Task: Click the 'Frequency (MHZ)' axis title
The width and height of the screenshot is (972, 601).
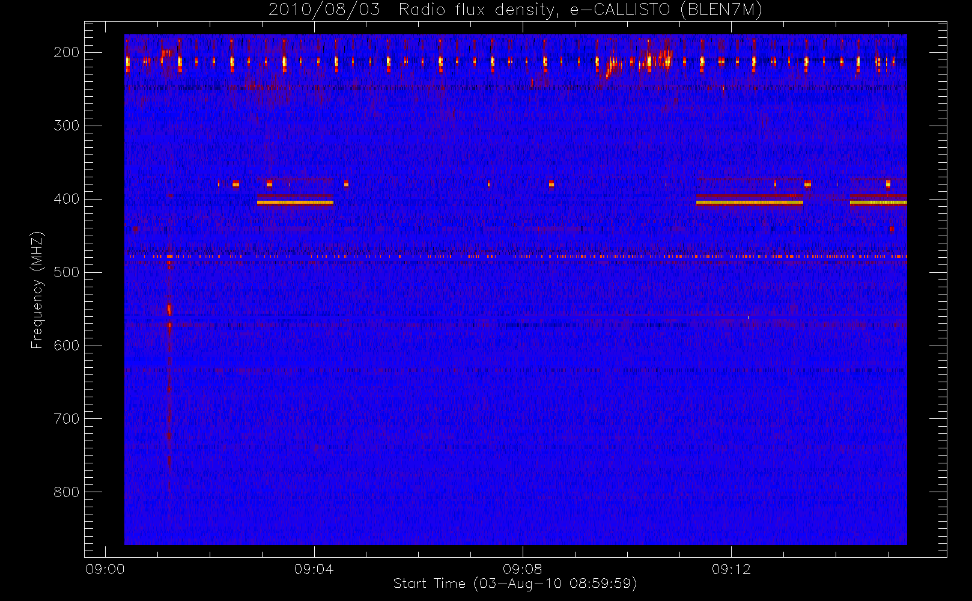Action: pyautogui.click(x=37, y=290)
